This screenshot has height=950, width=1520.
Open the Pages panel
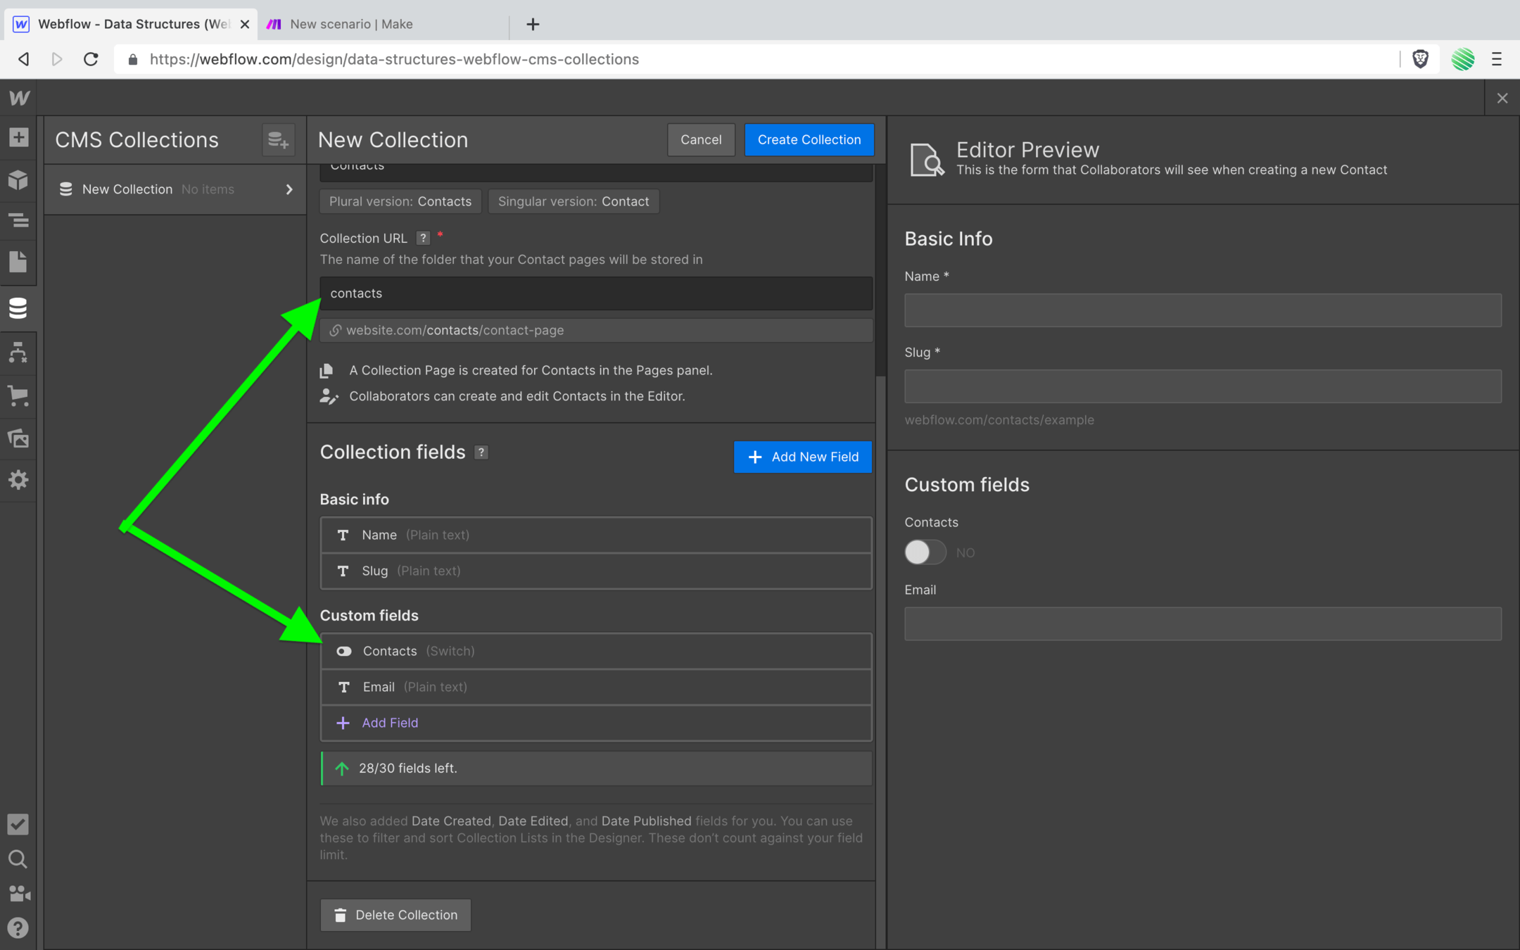18,261
